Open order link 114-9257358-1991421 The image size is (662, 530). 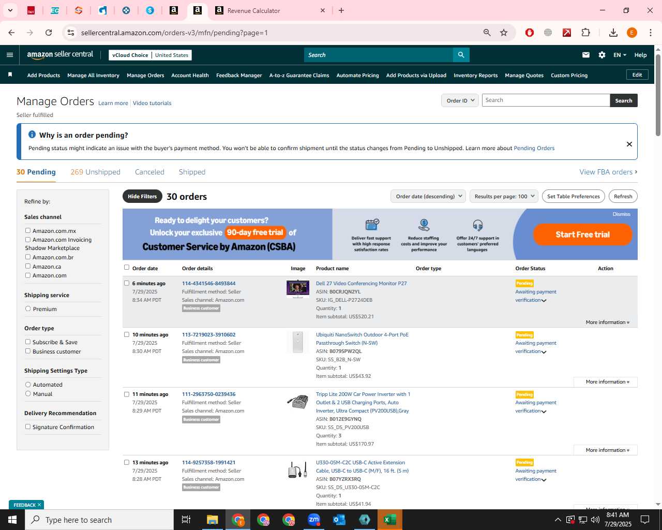pos(208,462)
